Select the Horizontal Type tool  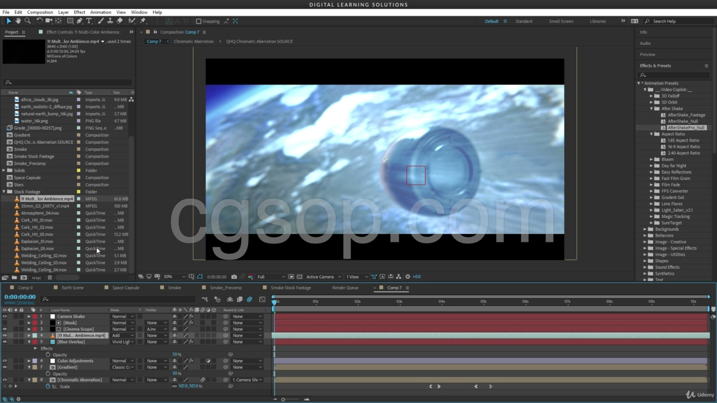(x=89, y=21)
